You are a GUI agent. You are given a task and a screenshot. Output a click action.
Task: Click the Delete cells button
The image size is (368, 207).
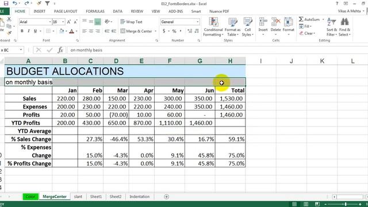point(275,27)
